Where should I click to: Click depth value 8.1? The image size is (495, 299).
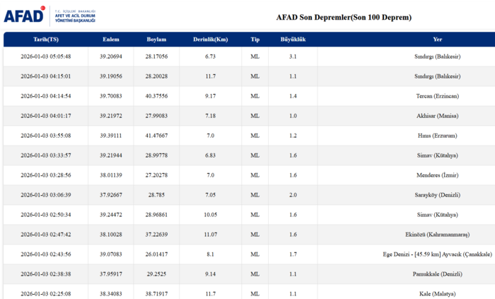(x=210, y=254)
